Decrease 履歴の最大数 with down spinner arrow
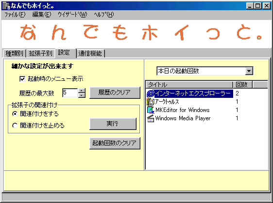This screenshot has height=203, width=273. (x=82, y=95)
